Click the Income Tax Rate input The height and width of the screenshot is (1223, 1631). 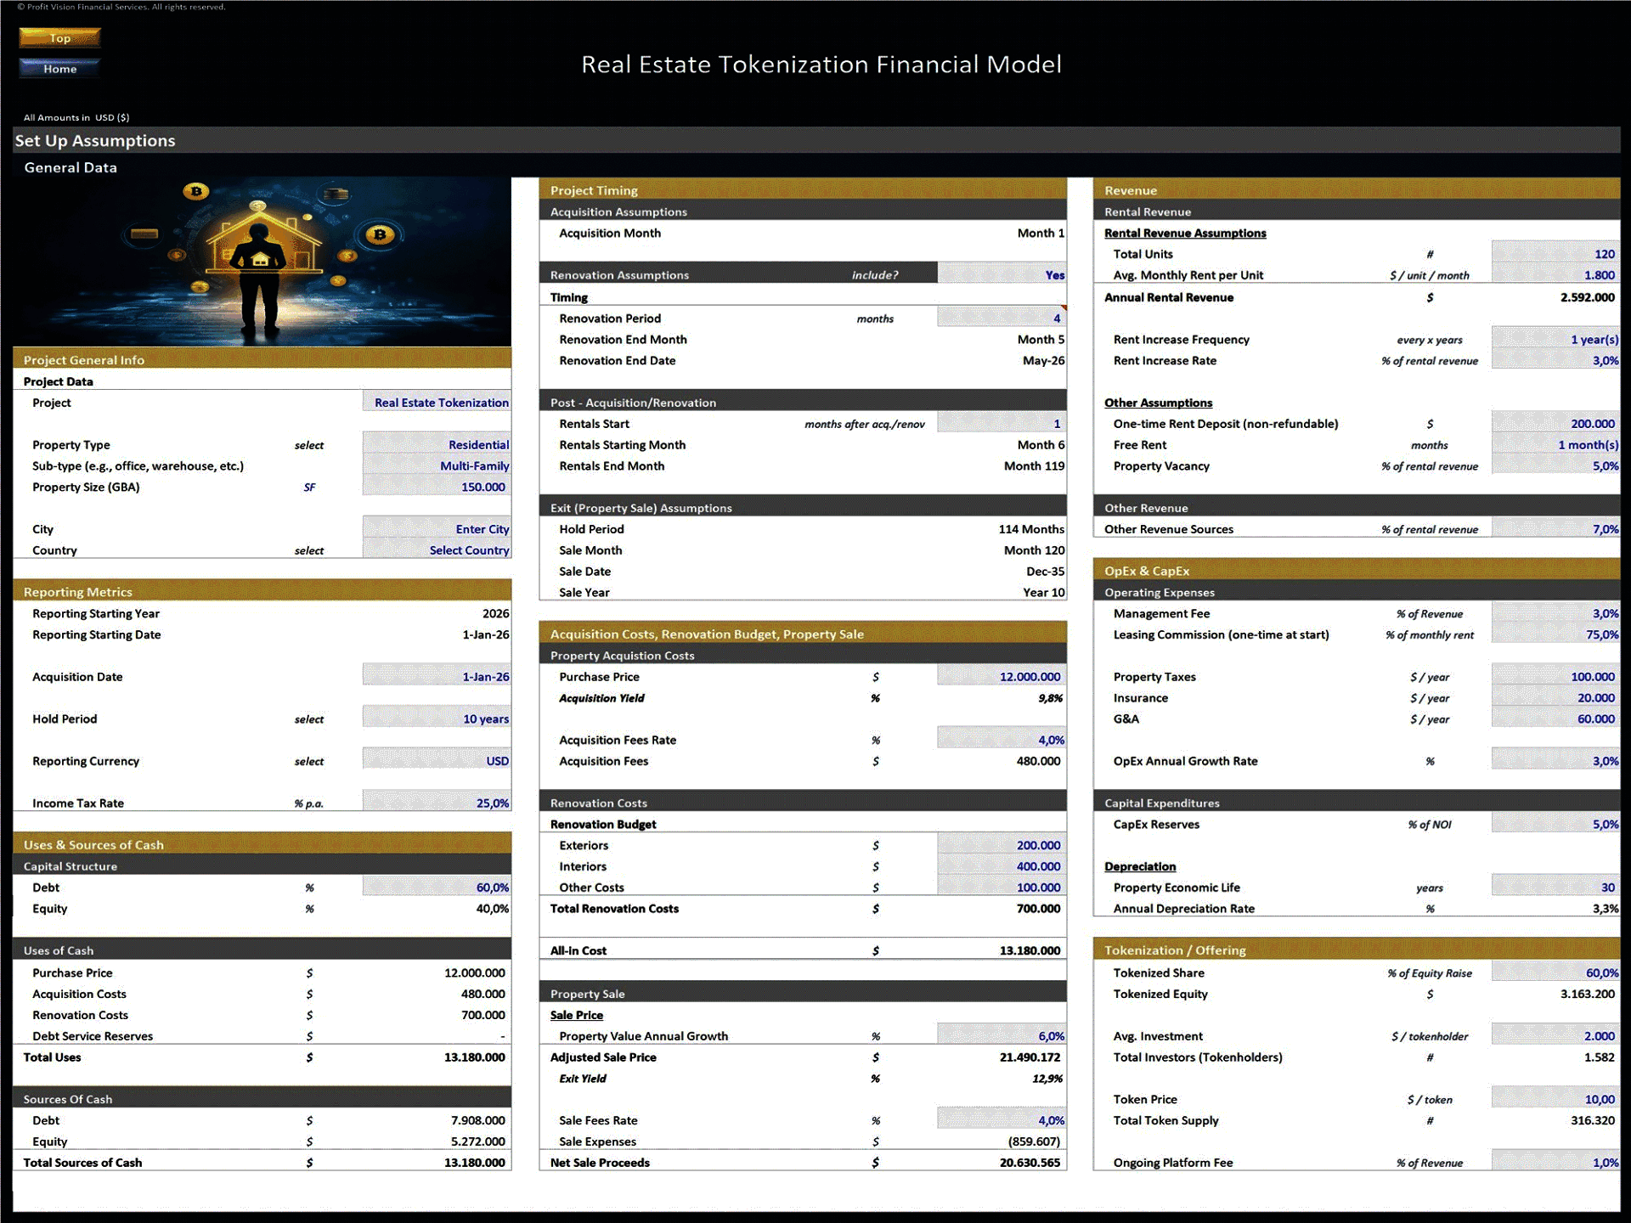pyautogui.click(x=437, y=803)
